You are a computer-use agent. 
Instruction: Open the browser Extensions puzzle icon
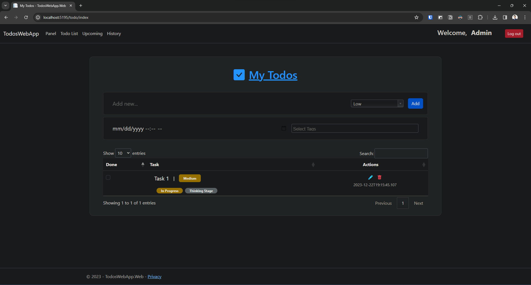(480, 17)
